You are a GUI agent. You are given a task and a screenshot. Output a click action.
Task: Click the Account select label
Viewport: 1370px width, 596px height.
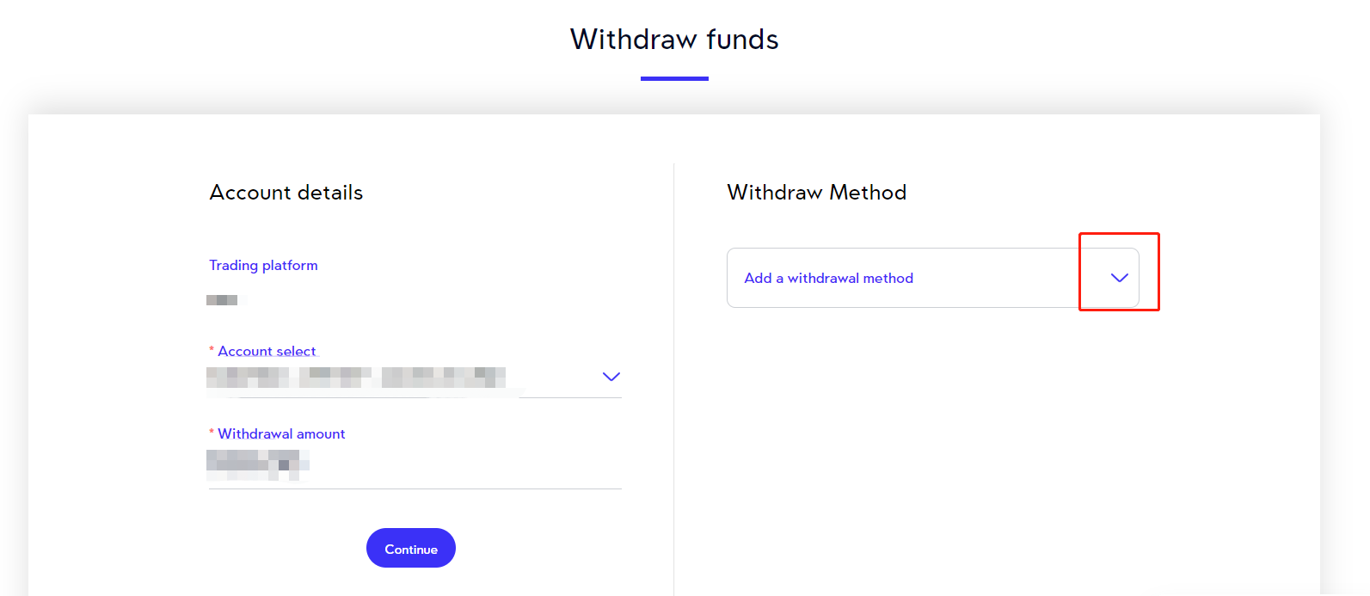[x=267, y=351]
